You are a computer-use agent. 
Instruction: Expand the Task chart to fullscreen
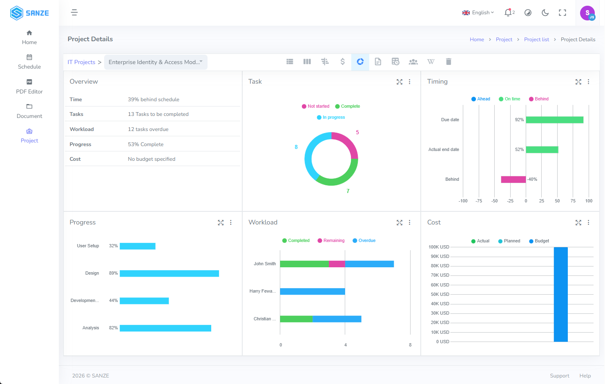coord(400,82)
